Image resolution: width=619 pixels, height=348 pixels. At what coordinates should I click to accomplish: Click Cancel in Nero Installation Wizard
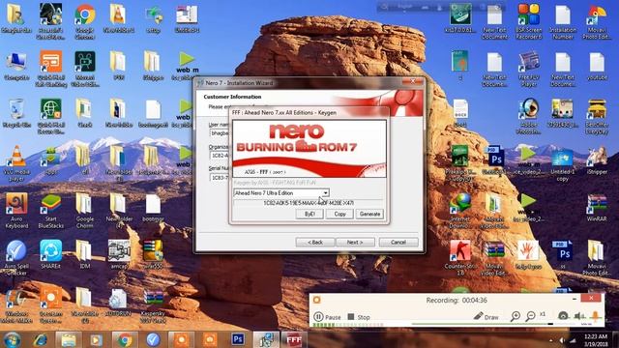click(398, 243)
